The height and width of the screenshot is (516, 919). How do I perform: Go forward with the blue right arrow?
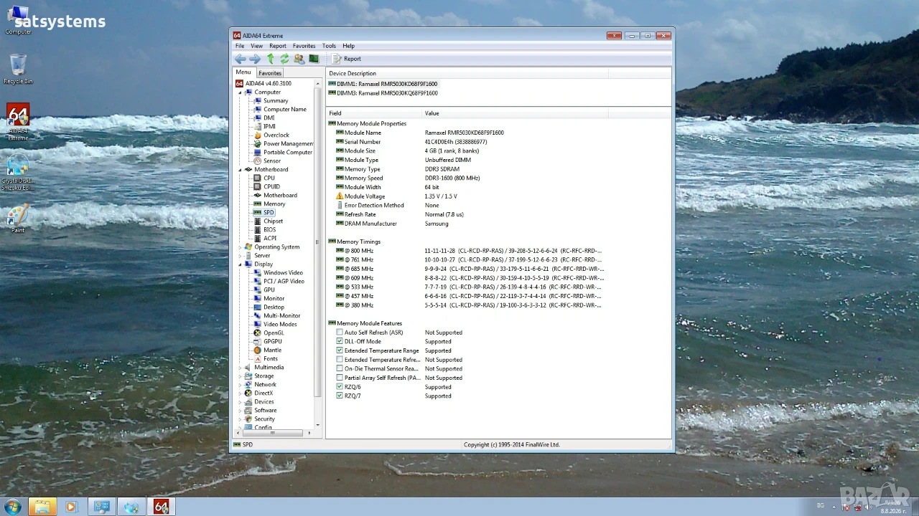[x=255, y=59]
